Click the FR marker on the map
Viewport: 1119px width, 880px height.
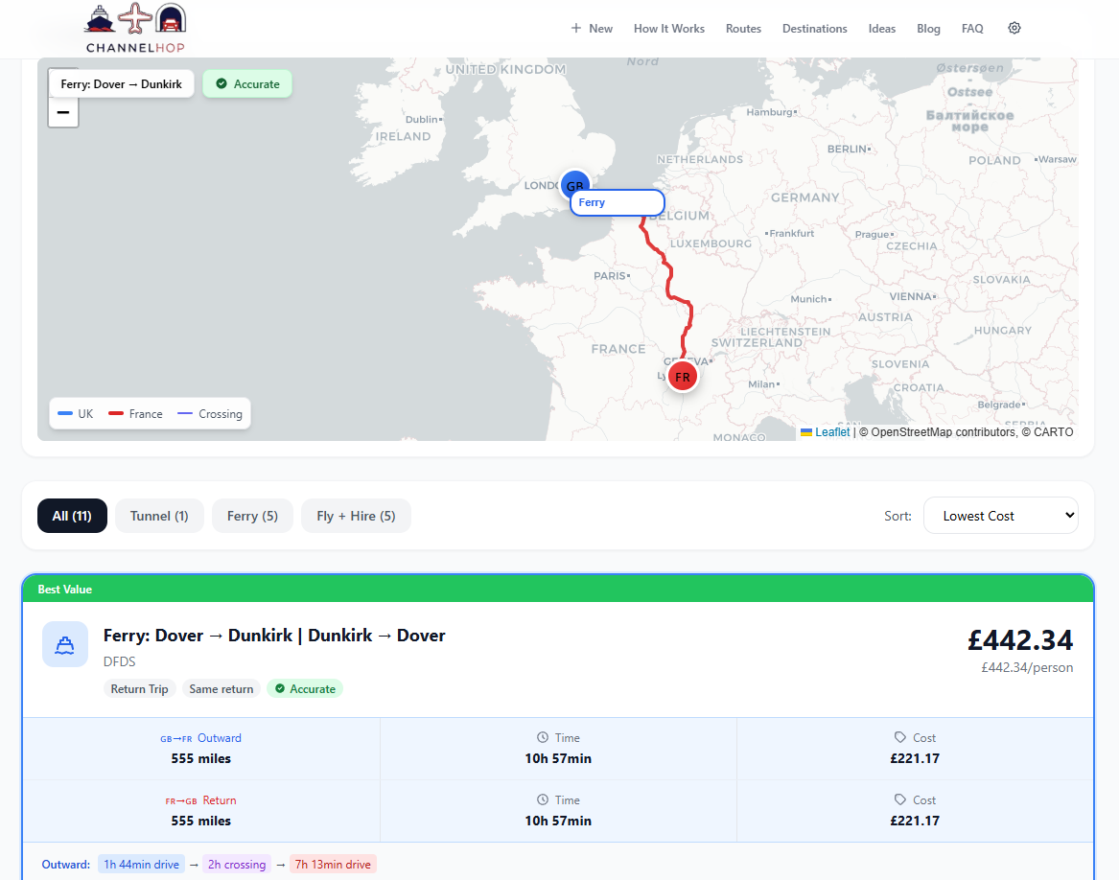(x=682, y=376)
